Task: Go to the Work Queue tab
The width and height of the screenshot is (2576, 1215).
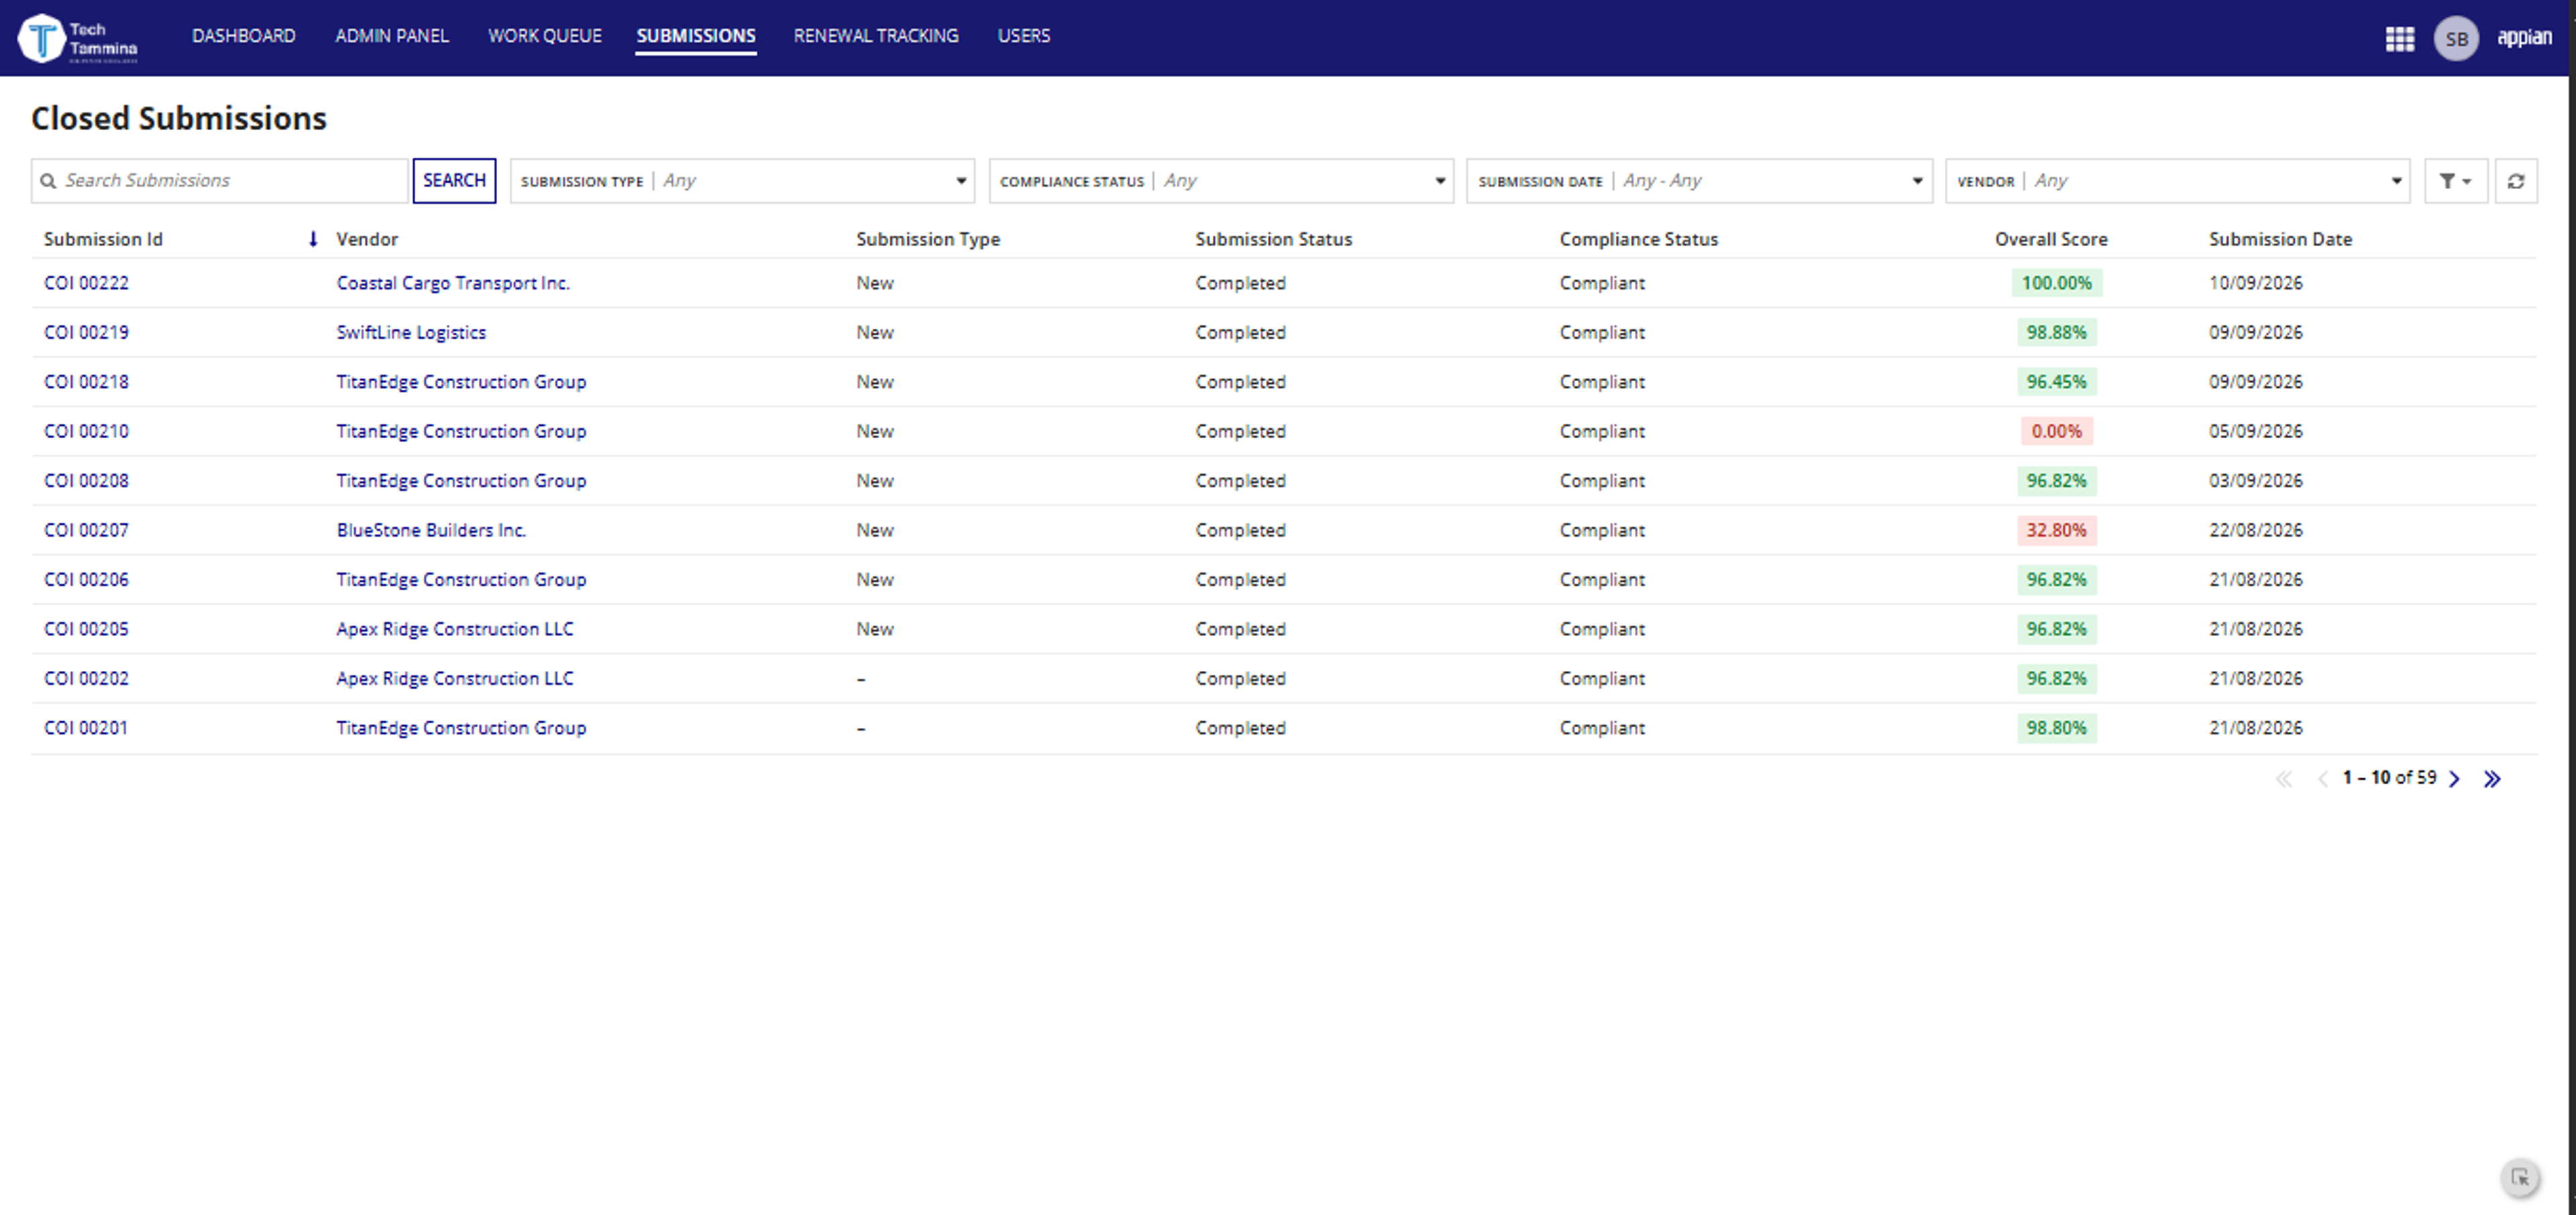Action: pyautogui.click(x=544, y=36)
